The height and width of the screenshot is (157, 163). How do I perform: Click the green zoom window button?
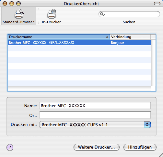[18, 4]
